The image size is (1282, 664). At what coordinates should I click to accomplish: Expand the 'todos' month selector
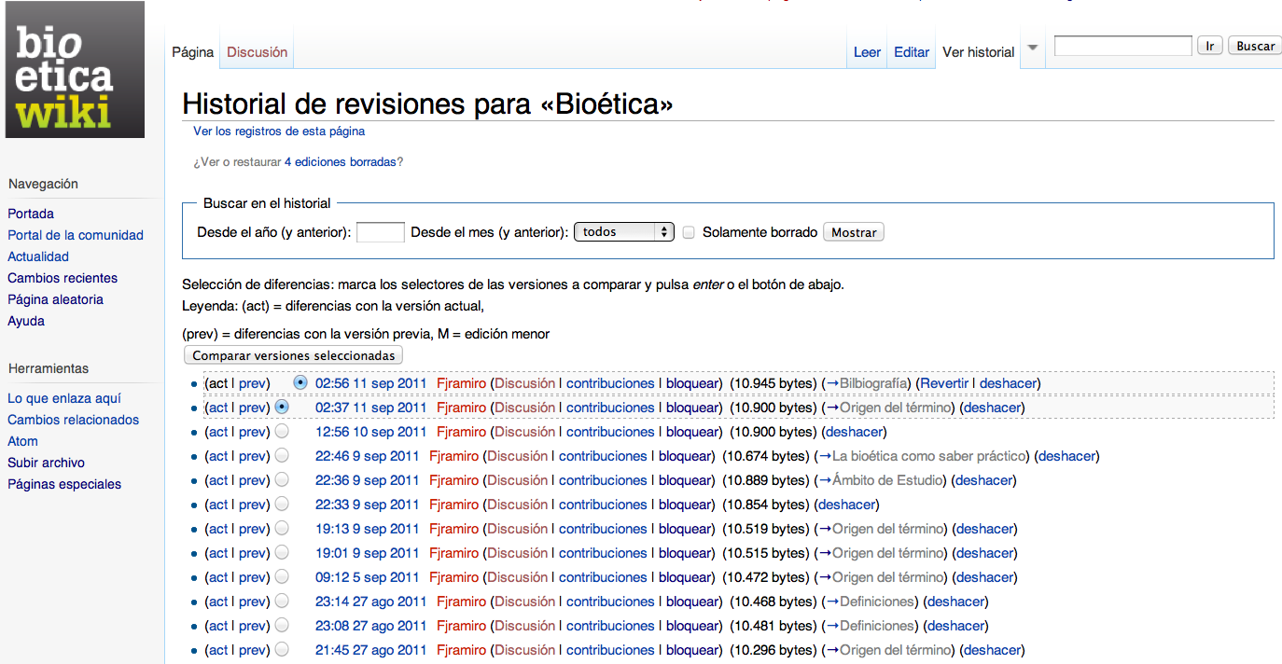click(x=623, y=232)
